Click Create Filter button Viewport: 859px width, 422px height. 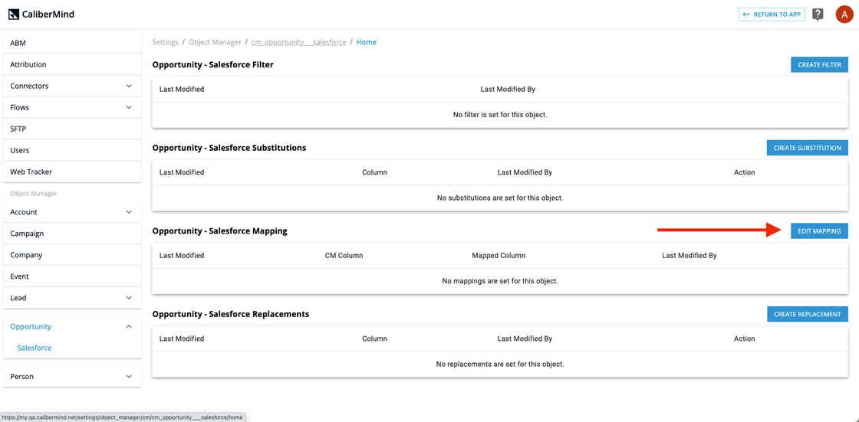click(819, 64)
